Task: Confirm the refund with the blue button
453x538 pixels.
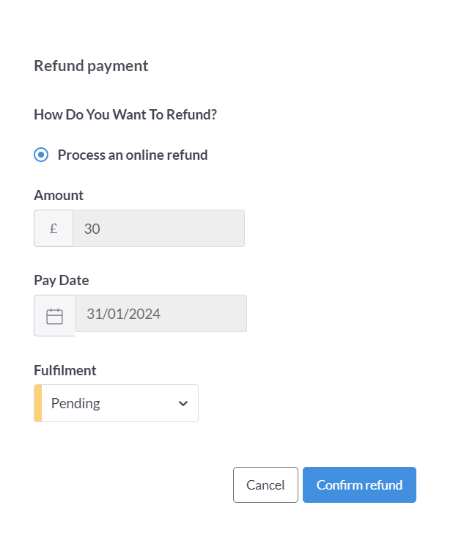Action: point(359,484)
